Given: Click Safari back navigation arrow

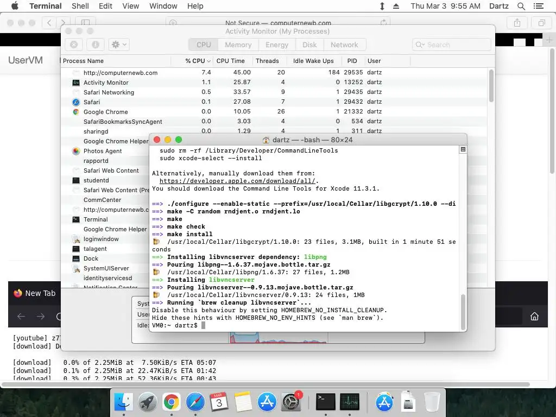Looking at the screenshot, I should (49, 23).
